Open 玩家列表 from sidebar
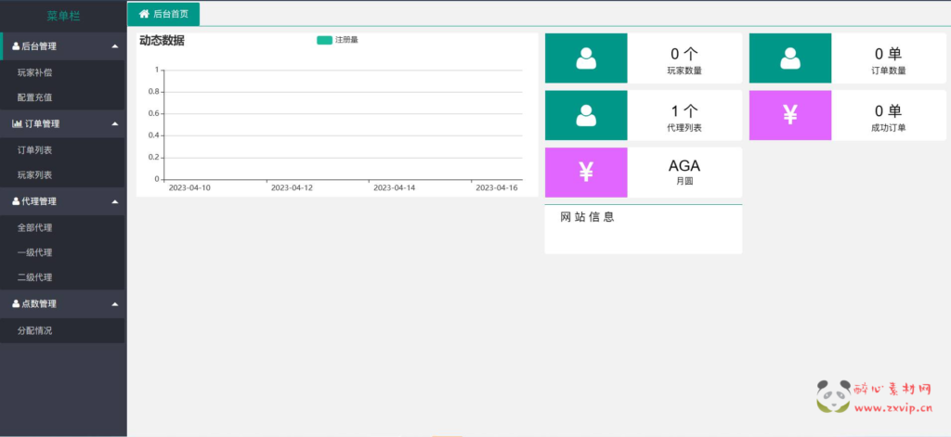The height and width of the screenshot is (437, 951). 35,174
